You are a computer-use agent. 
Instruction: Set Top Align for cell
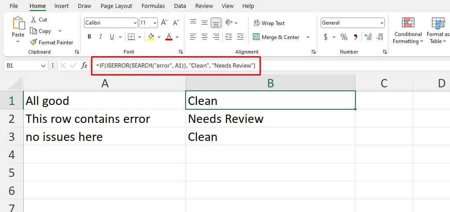(x=193, y=23)
